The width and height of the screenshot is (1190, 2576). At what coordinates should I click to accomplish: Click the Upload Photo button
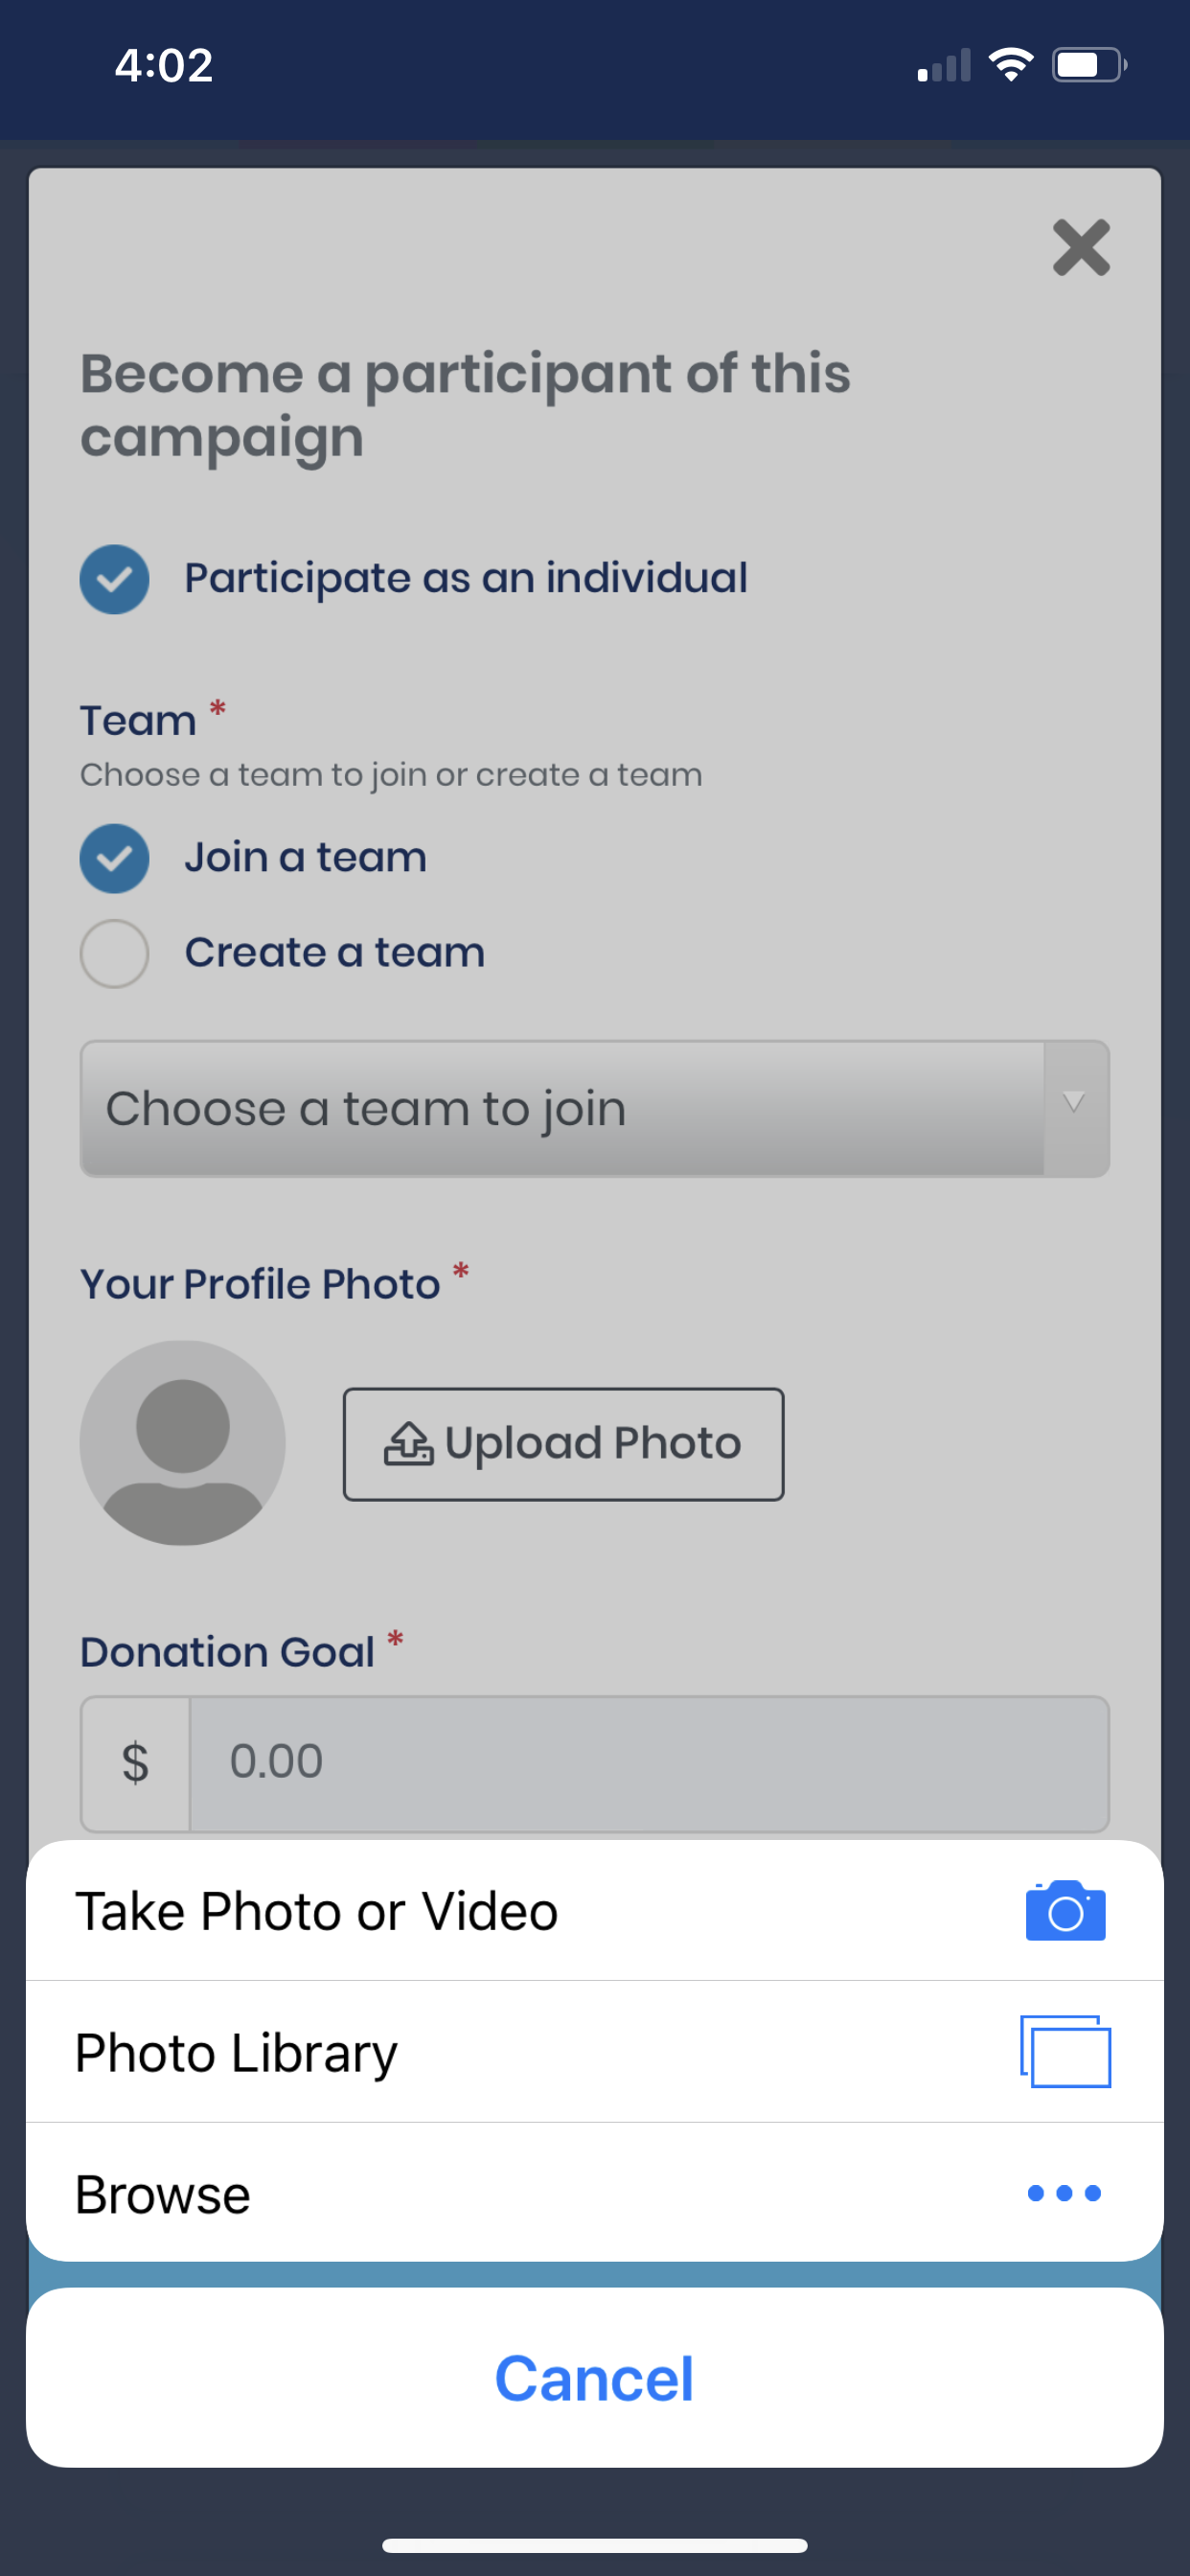coord(564,1443)
